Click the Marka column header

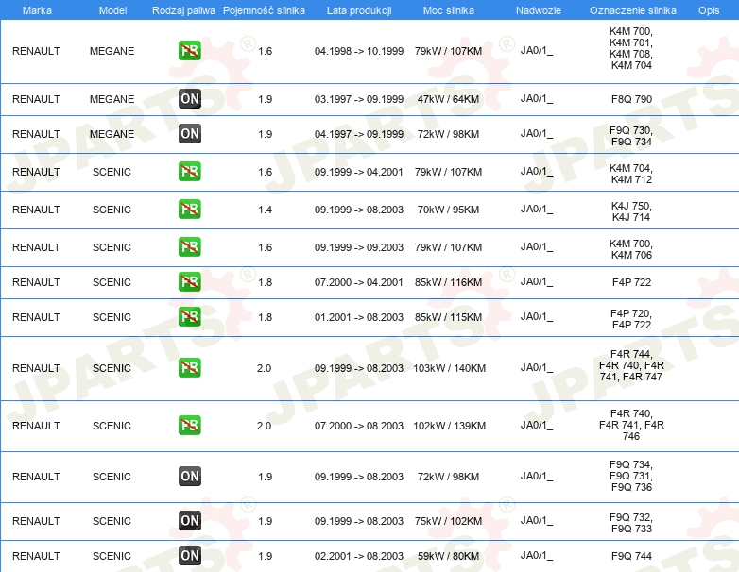pos(37,10)
